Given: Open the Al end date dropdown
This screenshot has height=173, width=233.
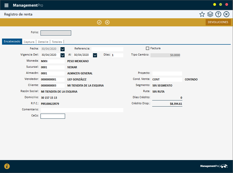Looking at the screenshot, I should tap(95, 55).
